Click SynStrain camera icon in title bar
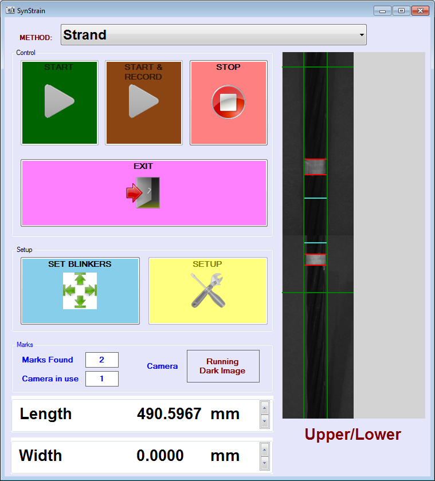 coord(10,11)
